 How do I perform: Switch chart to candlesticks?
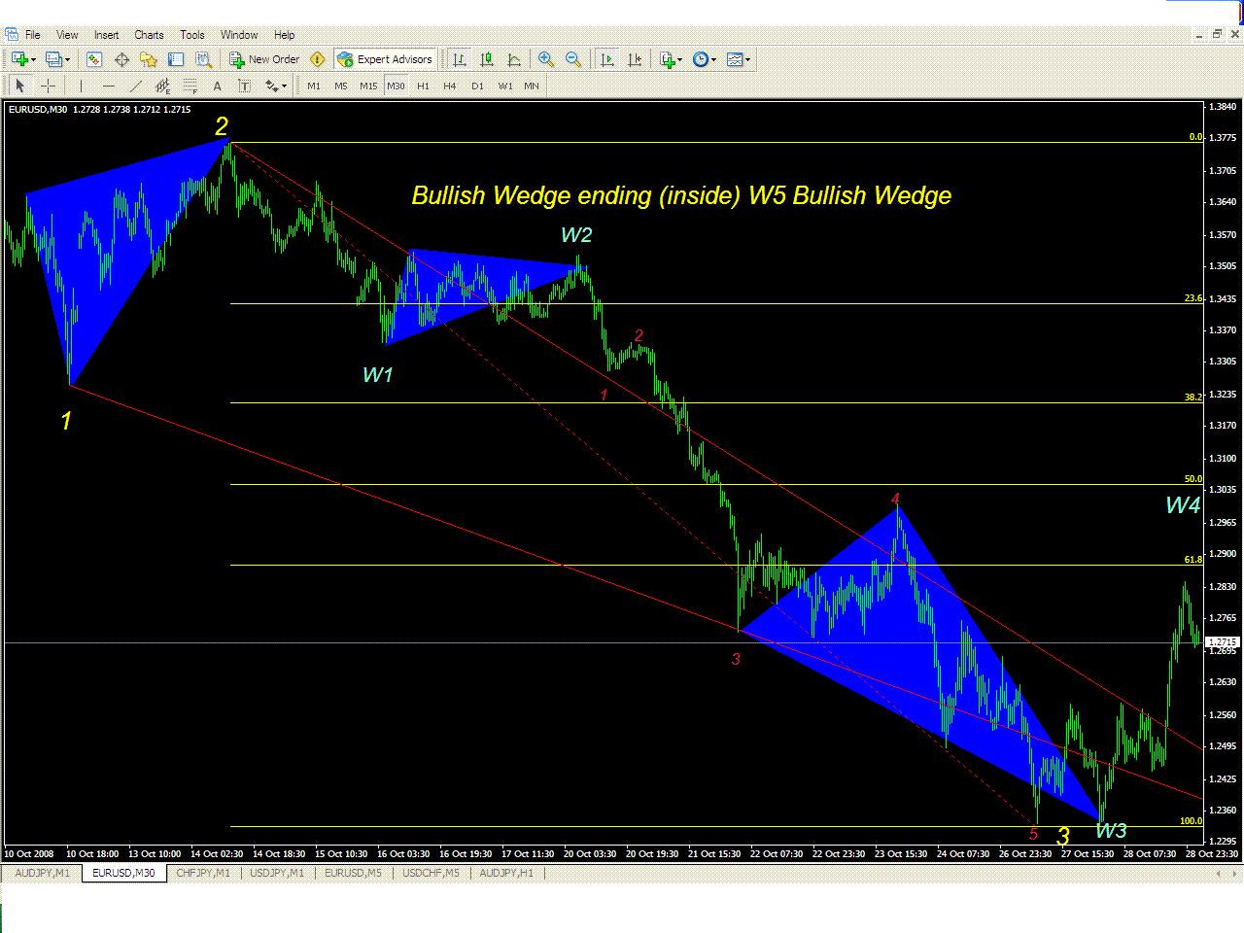click(487, 59)
